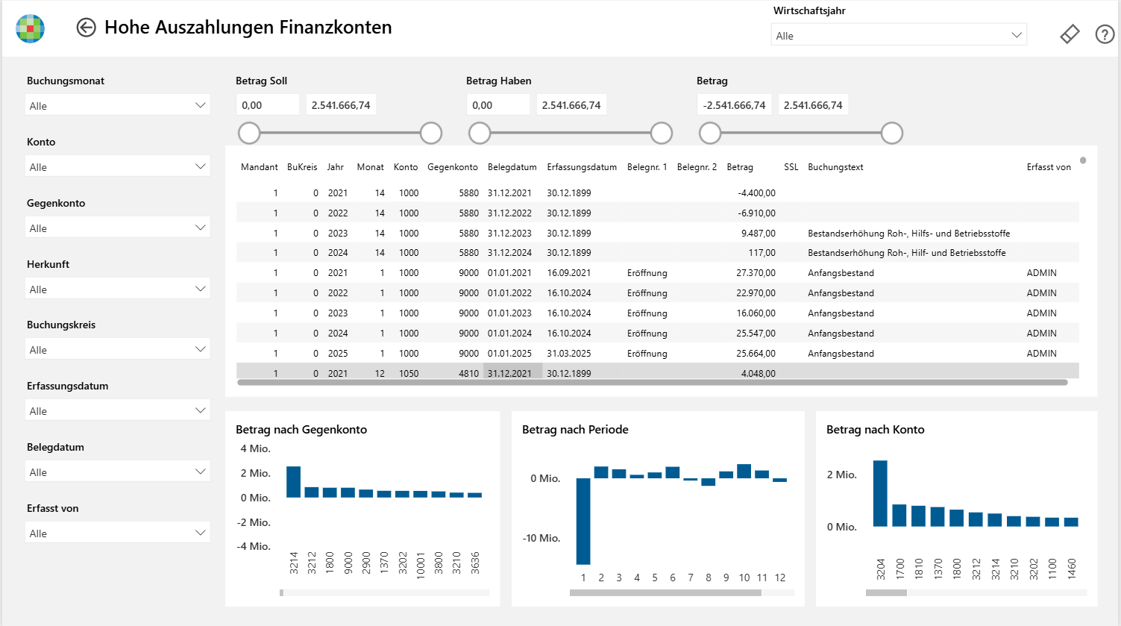Screen dimensions: 1121x626
Task: Click the Belegdatum cell 01.01.2024
Action: [510, 334]
